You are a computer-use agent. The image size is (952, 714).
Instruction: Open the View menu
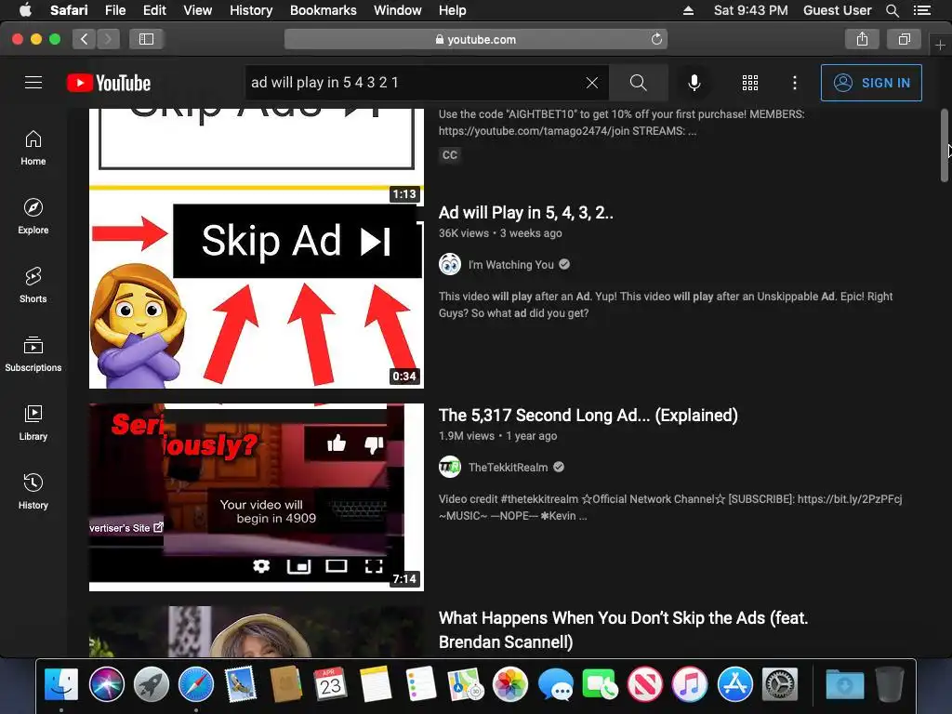(198, 10)
